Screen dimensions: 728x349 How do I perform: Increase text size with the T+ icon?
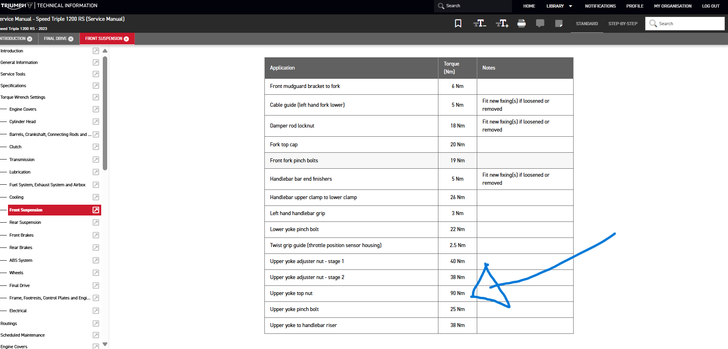click(x=502, y=24)
